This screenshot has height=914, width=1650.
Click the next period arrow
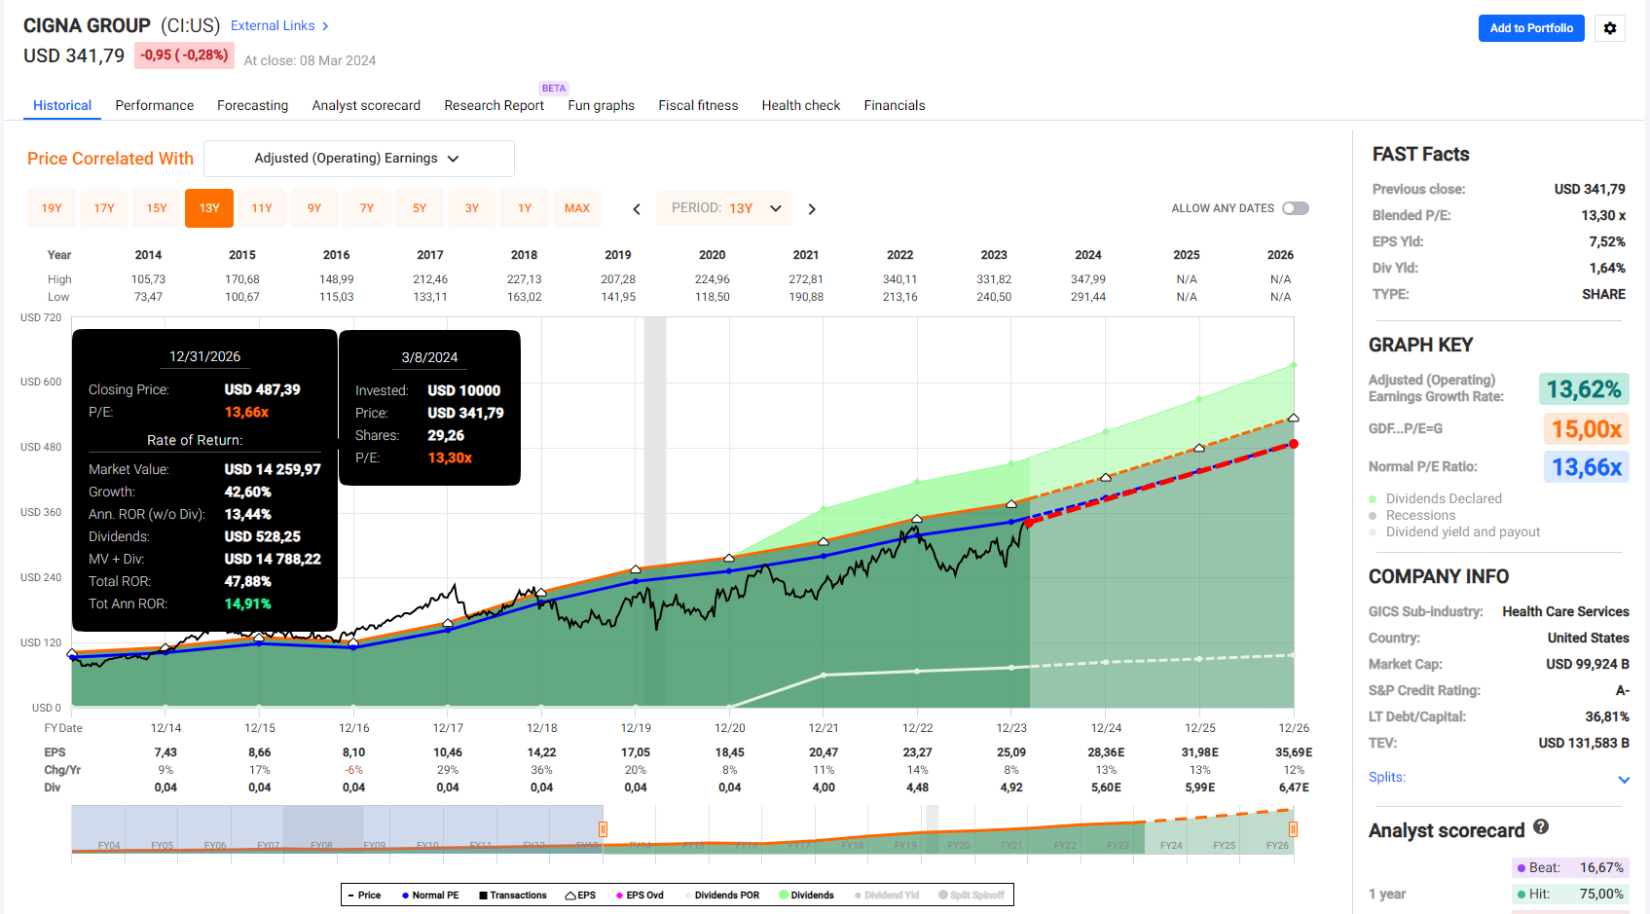pyautogui.click(x=812, y=209)
